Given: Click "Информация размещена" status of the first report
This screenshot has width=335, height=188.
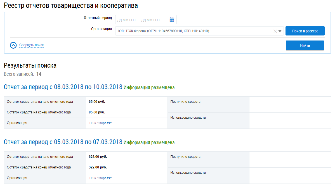Looking at the screenshot, I should (x=149, y=87).
